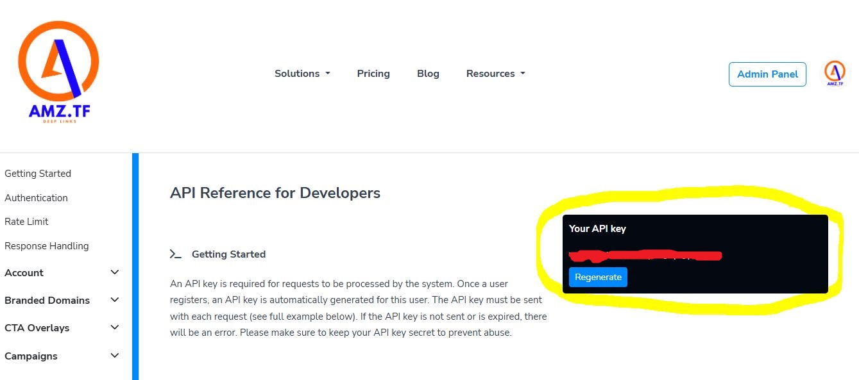Image resolution: width=859 pixels, height=380 pixels.
Task: Click the AMZ.TF logo in header
Action: click(58, 72)
